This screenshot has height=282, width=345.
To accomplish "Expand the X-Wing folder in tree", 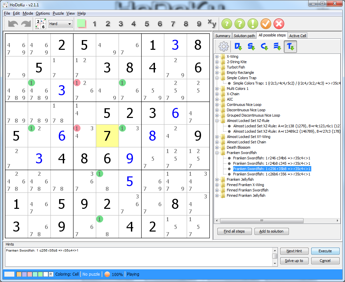I will click(x=217, y=56).
